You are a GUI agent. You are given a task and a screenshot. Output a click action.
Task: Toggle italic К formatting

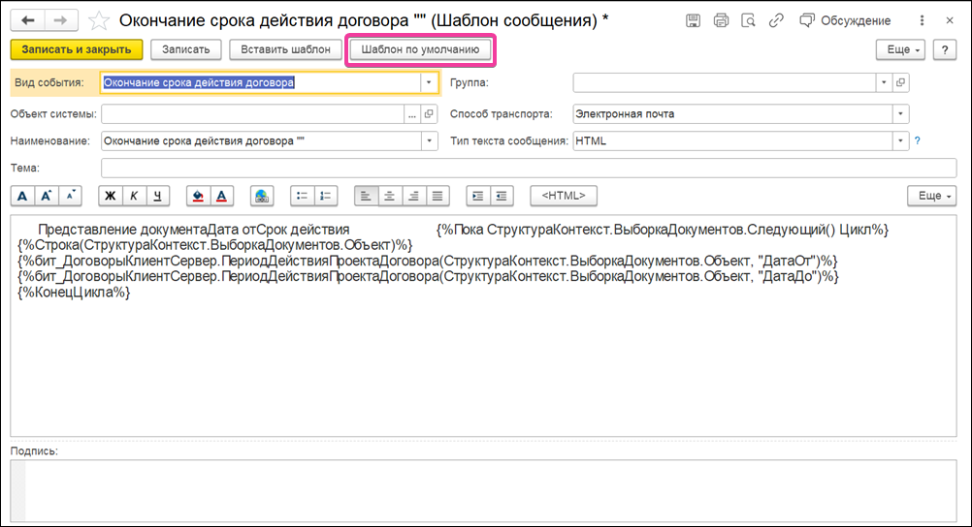click(x=134, y=196)
